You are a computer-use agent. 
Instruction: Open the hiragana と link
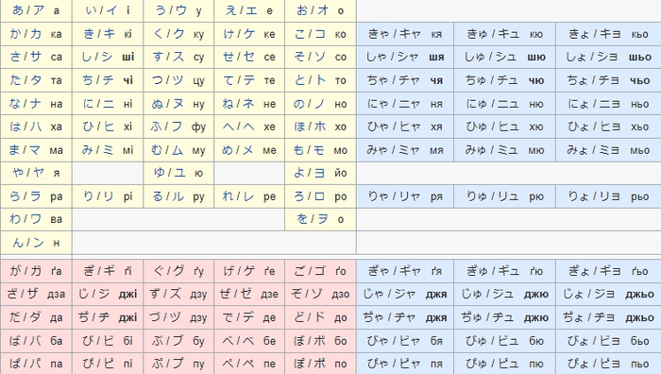click(x=299, y=79)
